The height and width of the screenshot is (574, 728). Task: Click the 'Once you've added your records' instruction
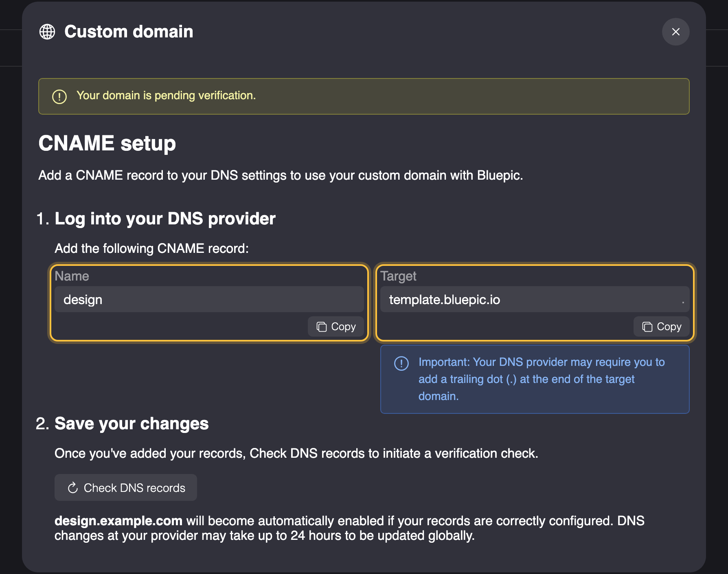[296, 453]
